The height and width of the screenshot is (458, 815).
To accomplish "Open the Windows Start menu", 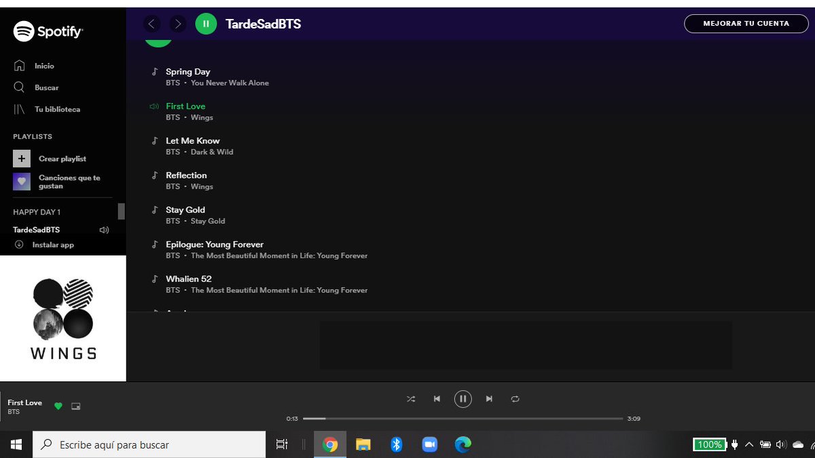I will point(16,444).
